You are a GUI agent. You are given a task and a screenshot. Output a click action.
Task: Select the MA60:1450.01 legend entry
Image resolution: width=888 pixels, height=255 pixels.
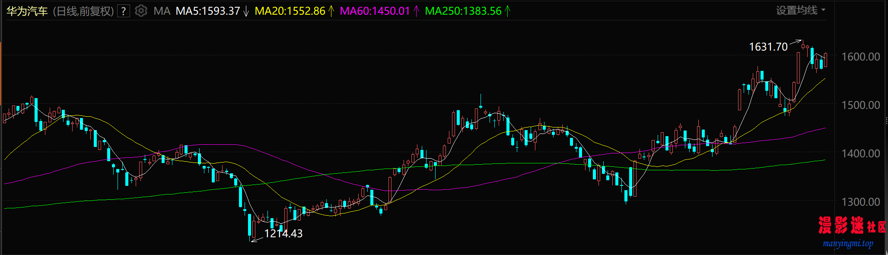(375, 11)
